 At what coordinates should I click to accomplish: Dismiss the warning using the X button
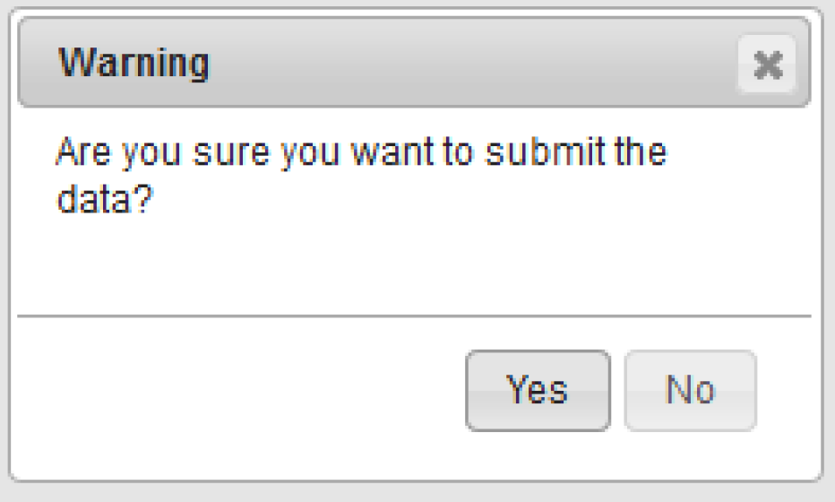tap(767, 65)
